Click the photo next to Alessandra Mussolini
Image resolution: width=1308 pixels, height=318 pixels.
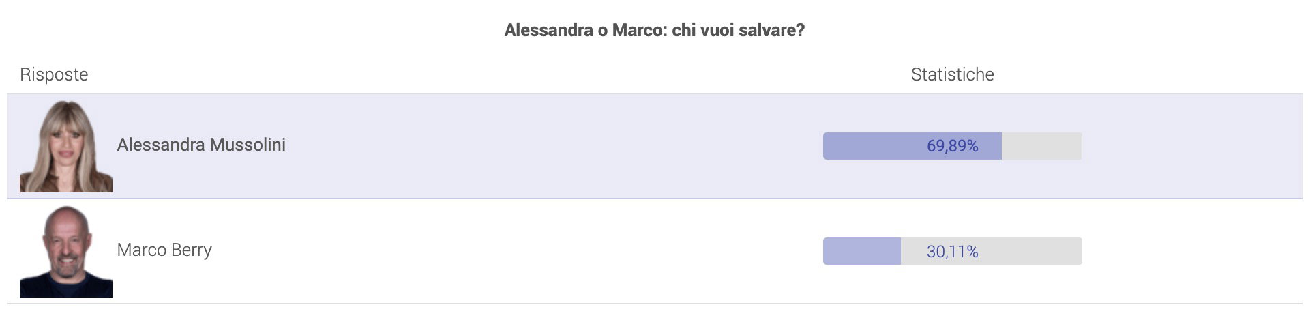(66, 146)
